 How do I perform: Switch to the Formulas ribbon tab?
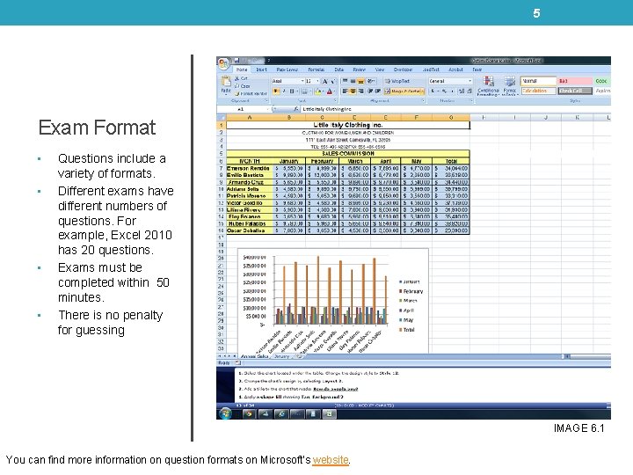[x=316, y=69]
